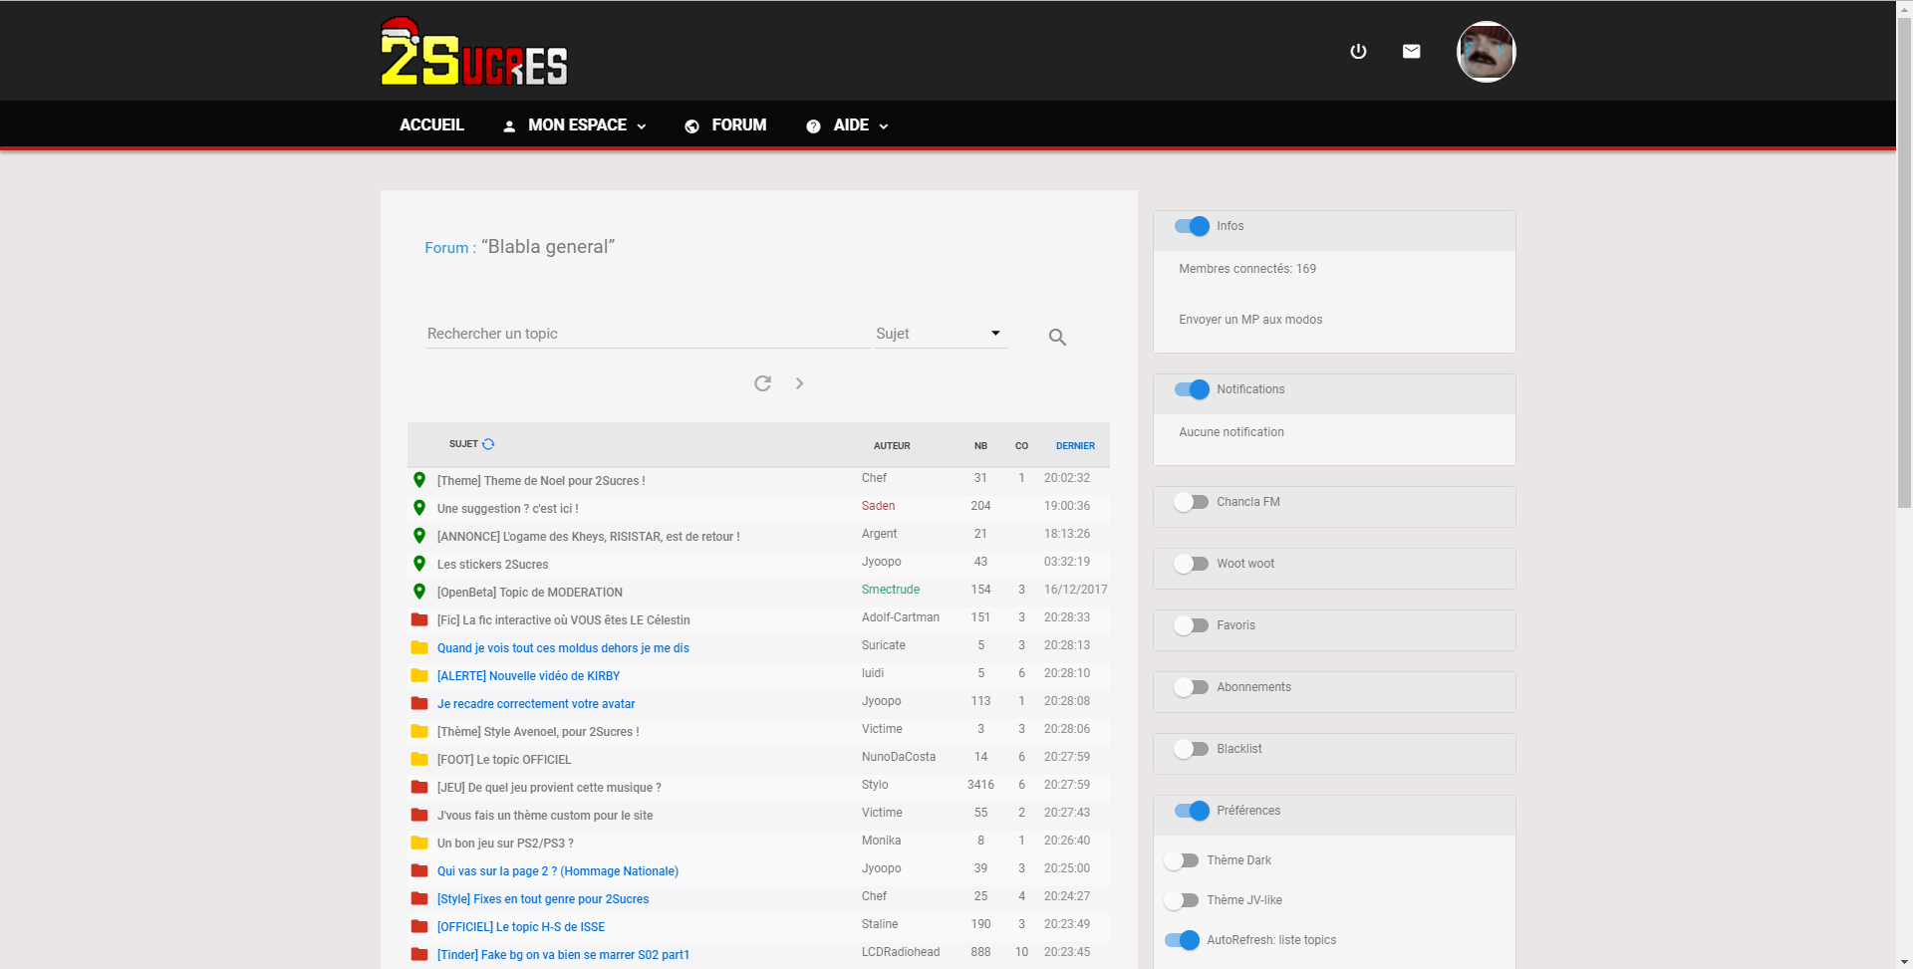Open the mail messages icon
1913x969 pixels.
pos(1411,52)
